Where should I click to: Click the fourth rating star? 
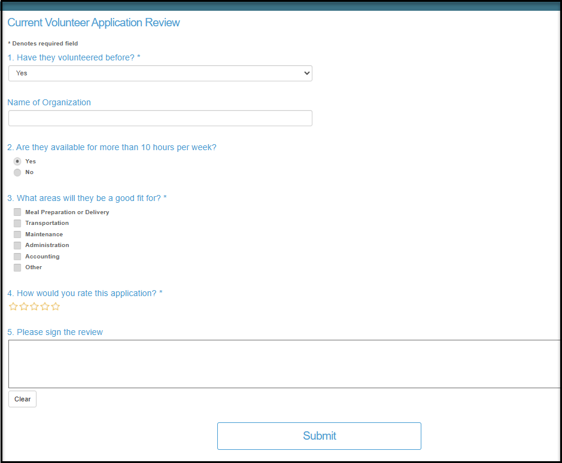(45, 306)
